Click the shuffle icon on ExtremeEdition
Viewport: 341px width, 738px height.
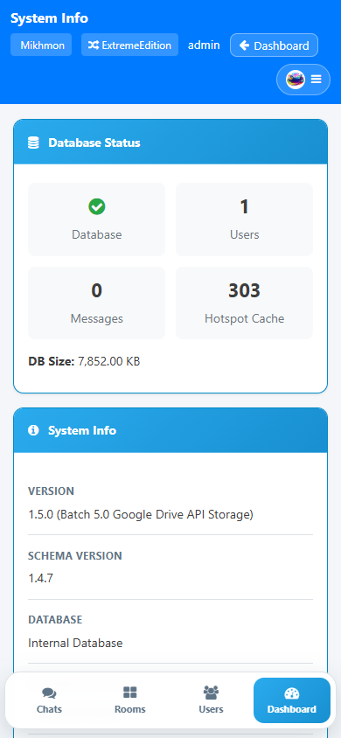(x=94, y=45)
